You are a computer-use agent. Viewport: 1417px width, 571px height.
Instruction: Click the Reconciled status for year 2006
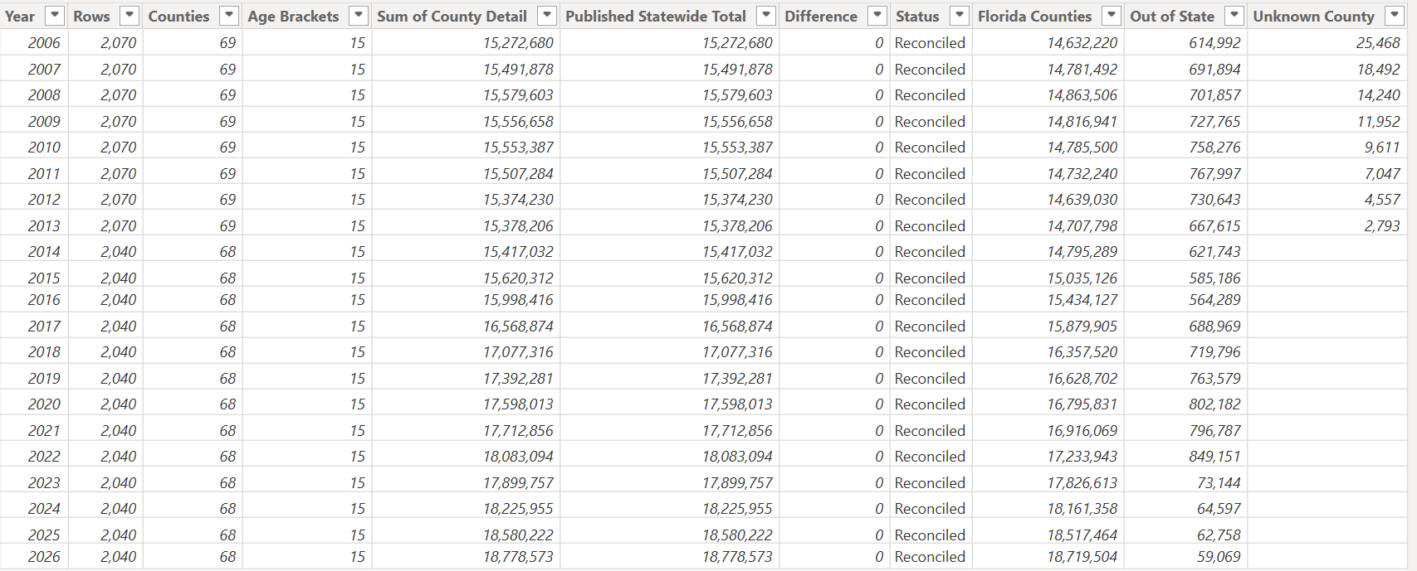pyautogui.click(x=930, y=42)
